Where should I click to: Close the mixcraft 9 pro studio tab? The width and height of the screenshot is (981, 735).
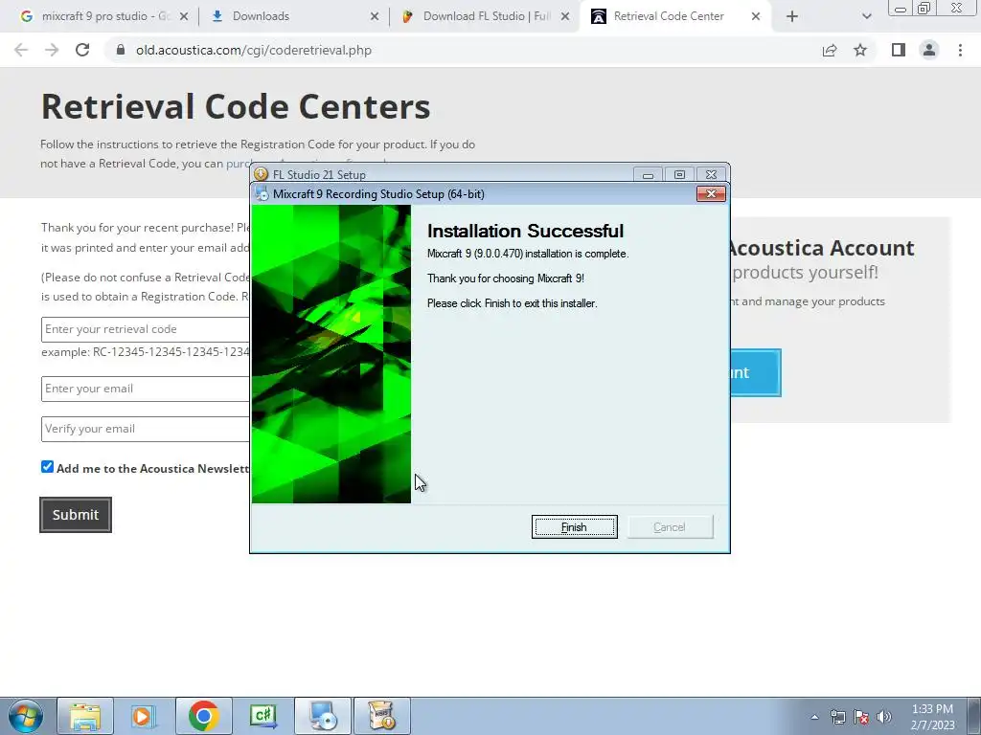tap(184, 17)
